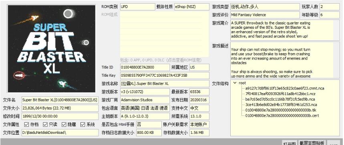Toggle the 只读 file attribute checkbox
Viewport: 344px width, 145px height.
(x=45, y=125)
